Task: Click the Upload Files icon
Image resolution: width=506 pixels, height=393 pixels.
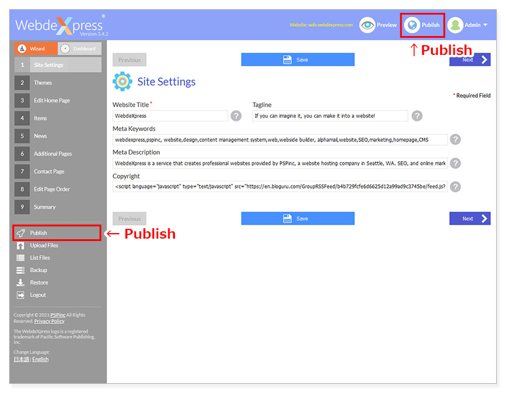Action: click(x=21, y=245)
